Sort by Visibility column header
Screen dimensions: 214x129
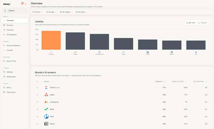(159, 82)
